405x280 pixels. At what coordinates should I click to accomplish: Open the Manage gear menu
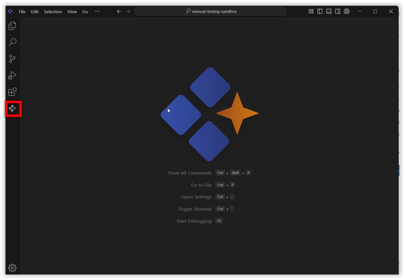click(x=12, y=268)
